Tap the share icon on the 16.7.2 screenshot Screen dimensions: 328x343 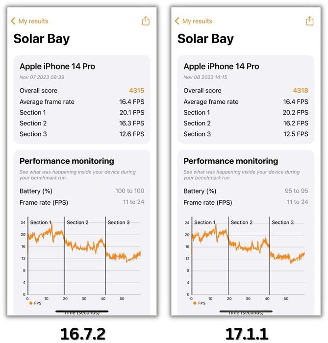click(146, 21)
